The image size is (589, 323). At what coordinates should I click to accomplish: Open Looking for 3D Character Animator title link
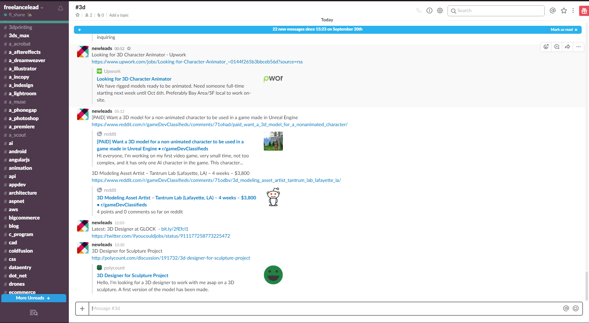pos(134,79)
